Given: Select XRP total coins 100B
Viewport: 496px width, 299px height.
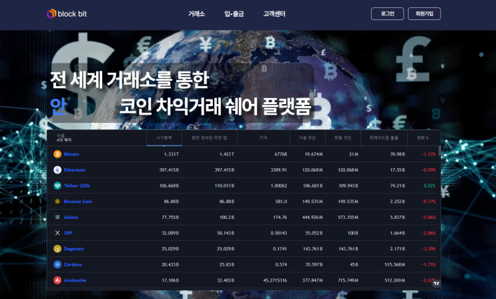Looking at the screenshot, I should tap(353, 233).
